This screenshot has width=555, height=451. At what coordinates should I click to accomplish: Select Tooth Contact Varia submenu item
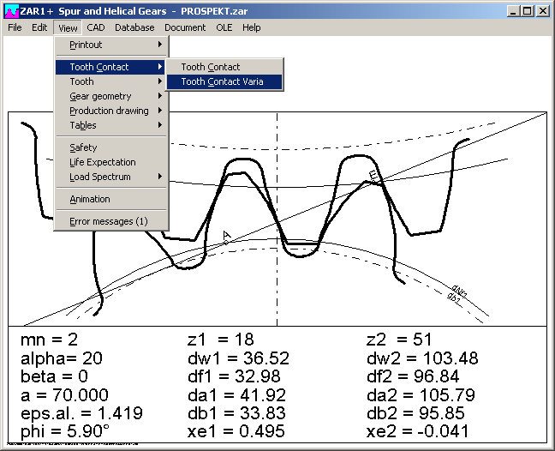pyautogui.click(x=222, y=82)
